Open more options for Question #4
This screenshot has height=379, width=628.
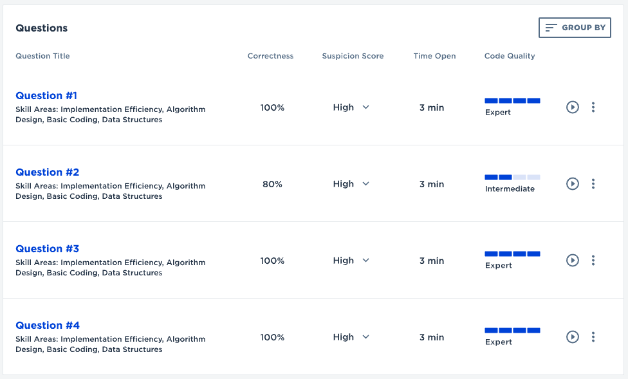pyautogui.click(x=593, y=337)
